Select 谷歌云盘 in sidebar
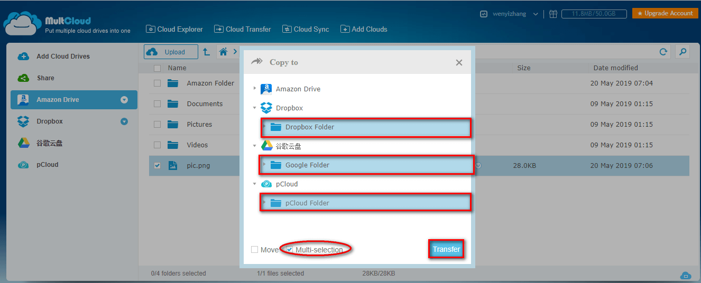This screenshot has width=701, height=283. (x=50, y=143)
